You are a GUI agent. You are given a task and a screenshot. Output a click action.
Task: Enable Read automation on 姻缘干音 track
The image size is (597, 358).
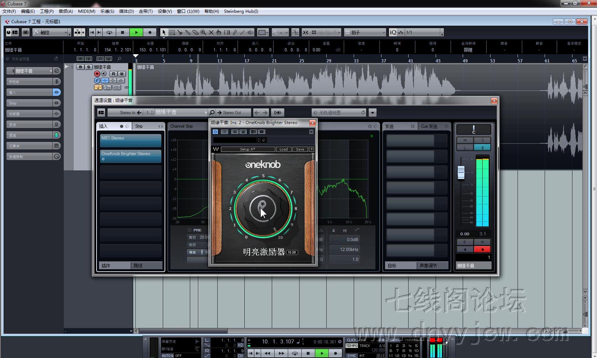[113, 73]
